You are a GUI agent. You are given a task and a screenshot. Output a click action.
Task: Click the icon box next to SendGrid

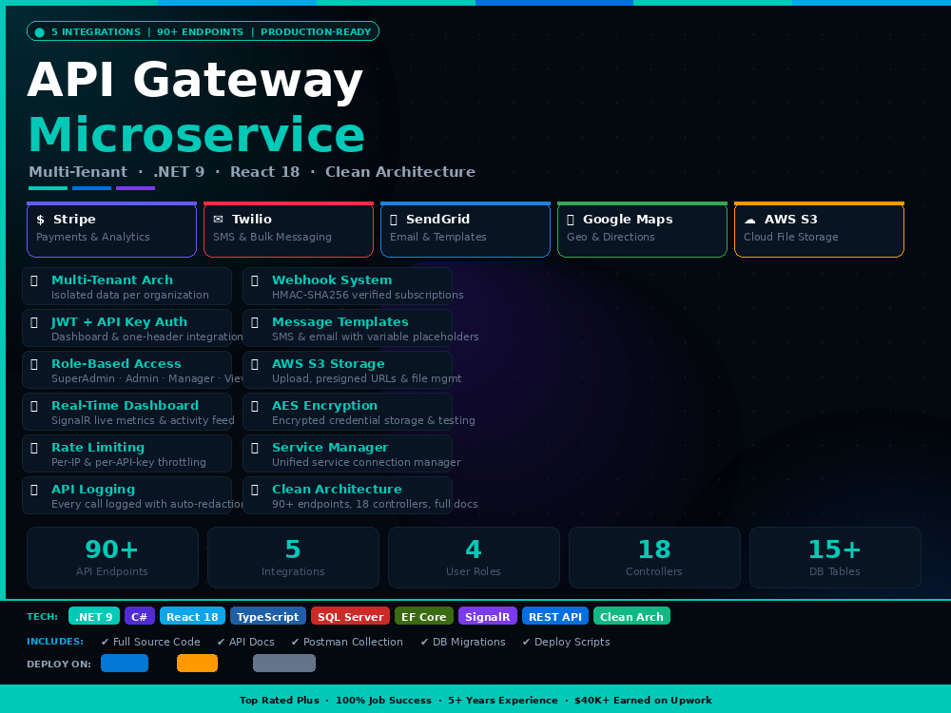[x=393, y=220]
